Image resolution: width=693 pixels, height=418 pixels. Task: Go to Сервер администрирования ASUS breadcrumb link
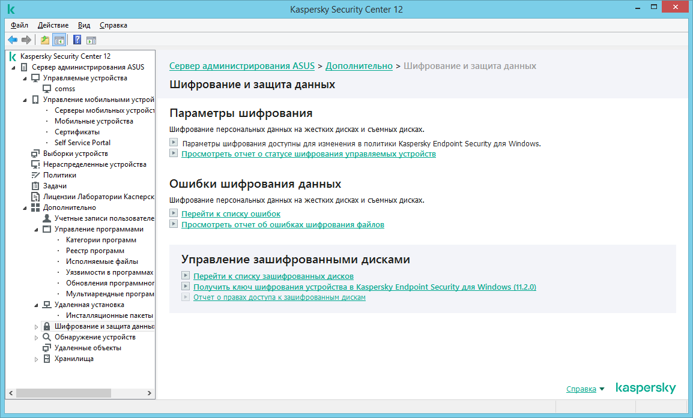pos(242,66)
